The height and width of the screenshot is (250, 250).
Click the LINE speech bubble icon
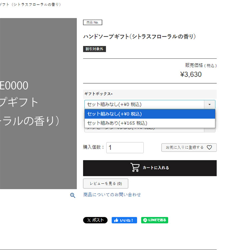(145, 220)
